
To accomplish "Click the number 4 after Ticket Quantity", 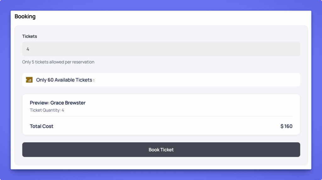I will tap(63, 110).
